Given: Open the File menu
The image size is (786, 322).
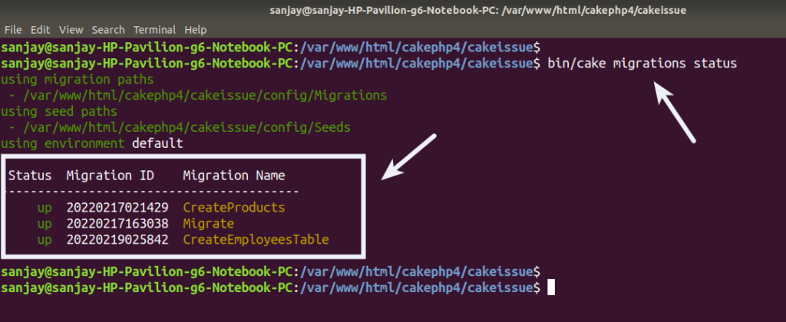Looking at the screenshot, I should 13,30.
